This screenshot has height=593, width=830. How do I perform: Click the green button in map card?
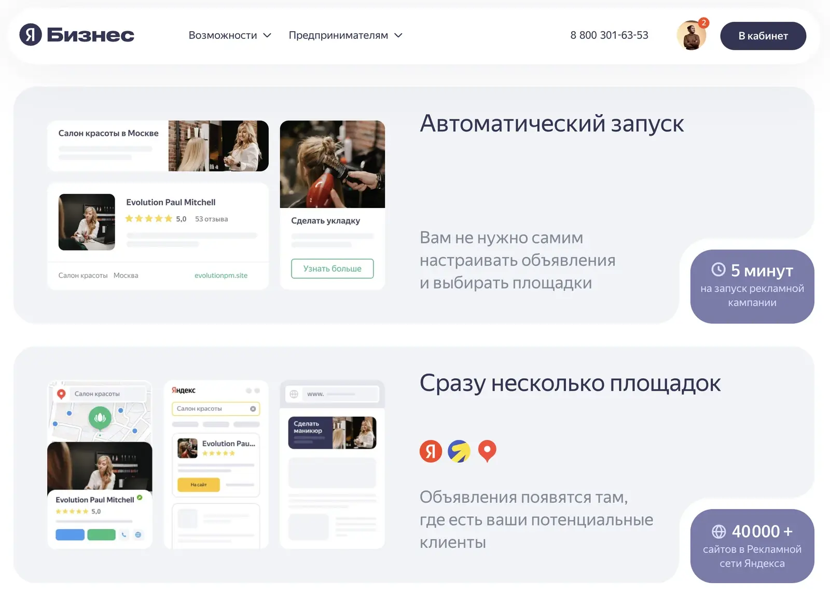102,535
